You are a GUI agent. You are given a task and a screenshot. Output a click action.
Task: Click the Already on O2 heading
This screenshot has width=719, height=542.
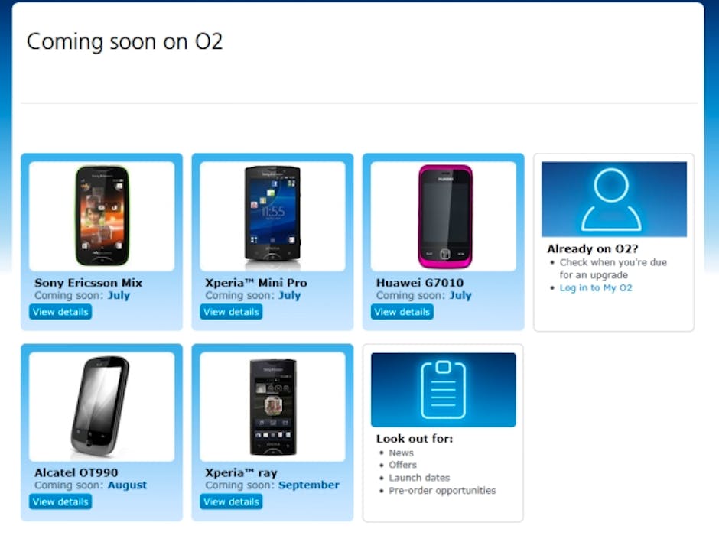point(593,248)
